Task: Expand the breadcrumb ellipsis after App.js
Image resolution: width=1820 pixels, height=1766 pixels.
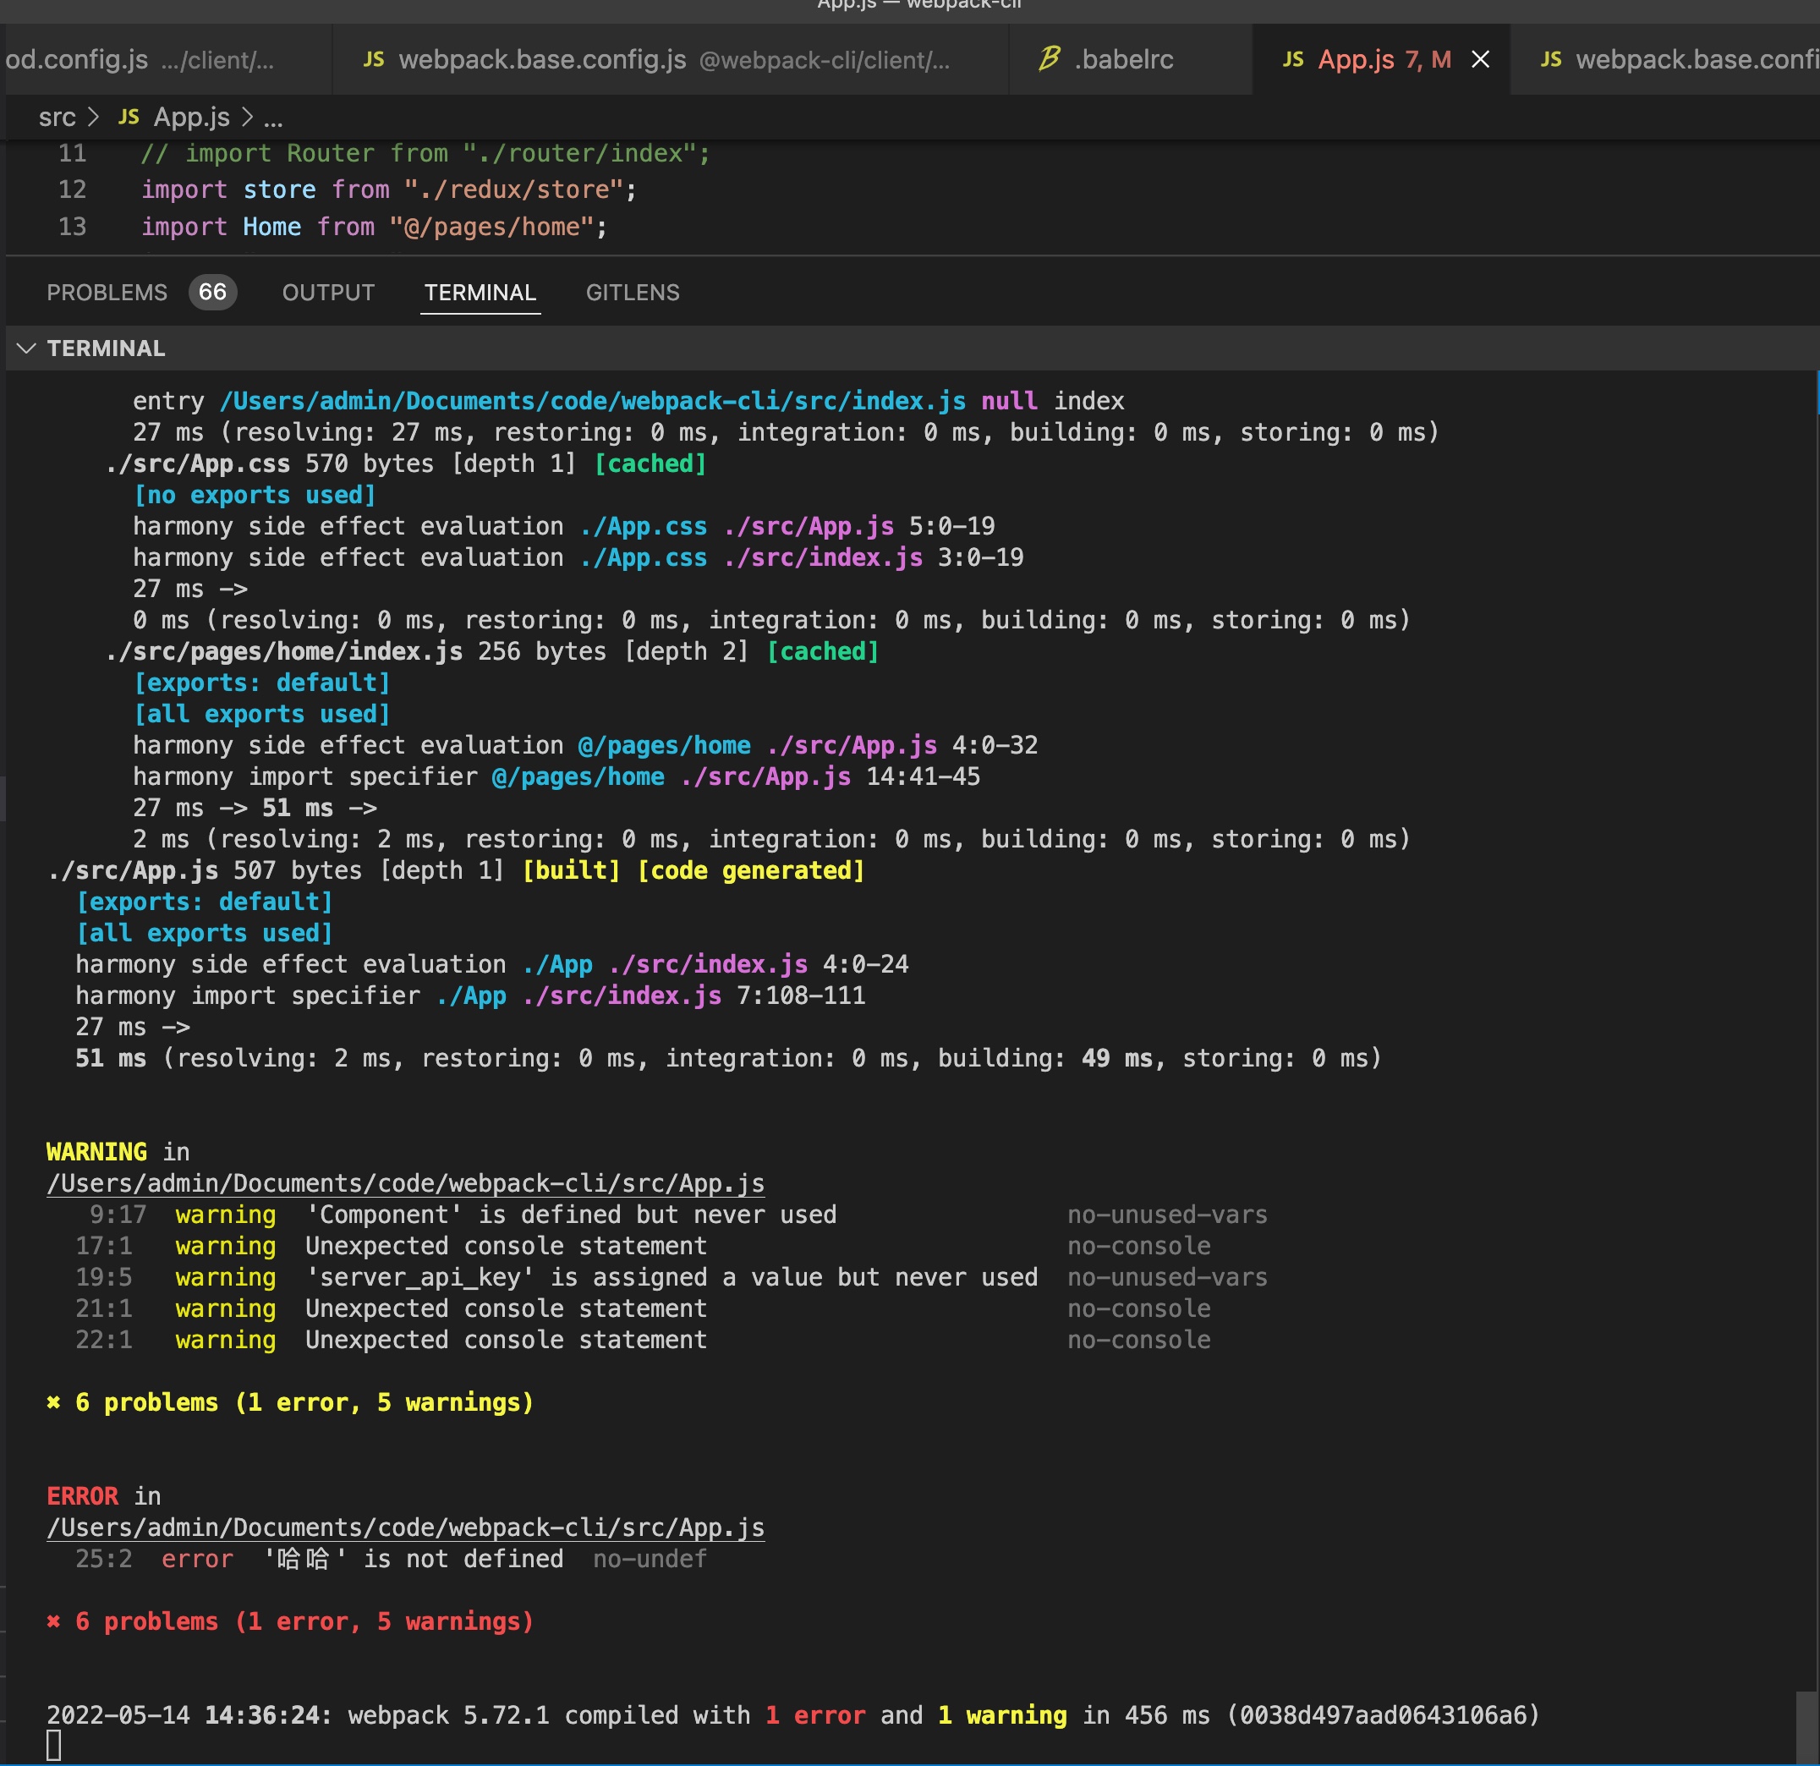Action: coord(273,119)
